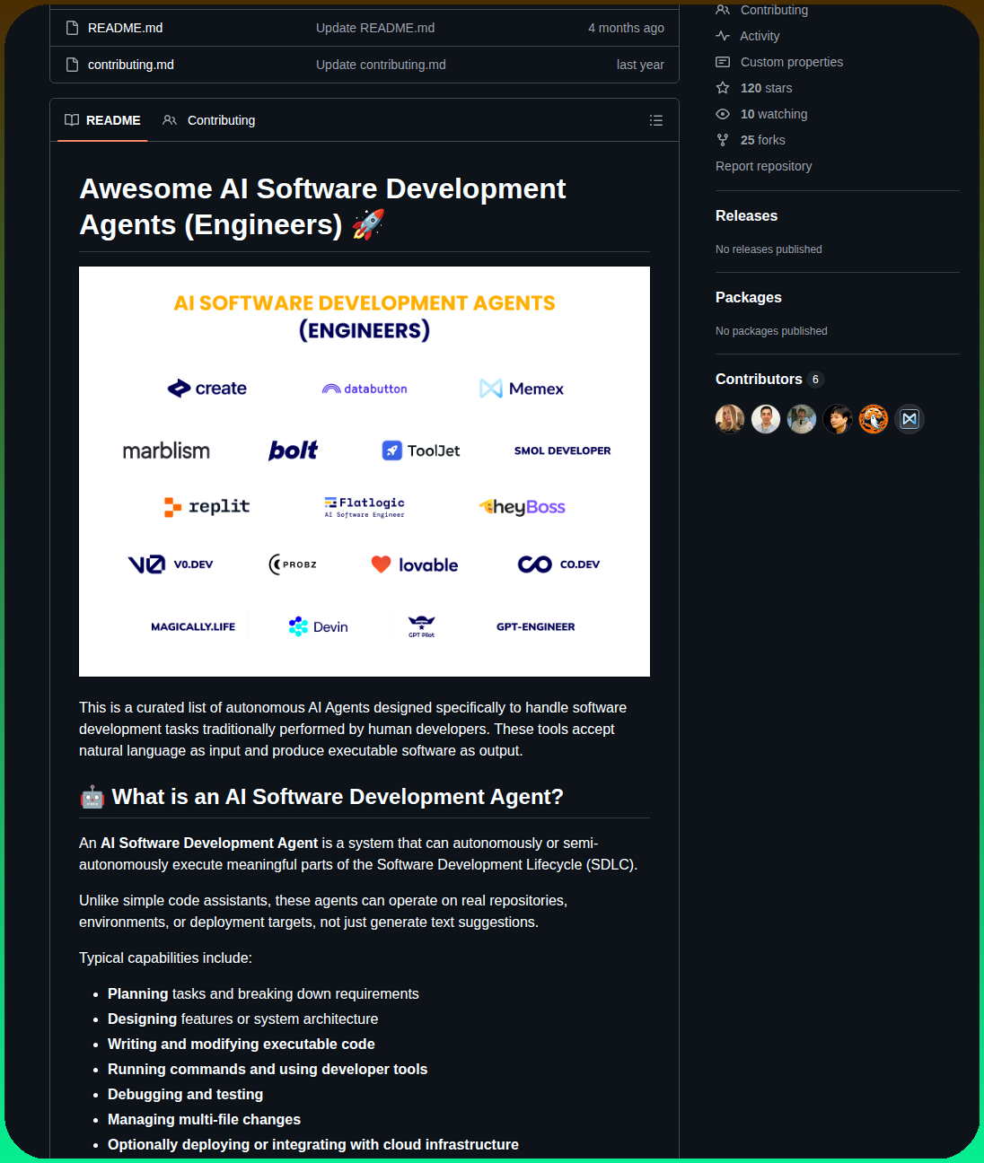Viewport: 984px width, 1163px height.
Task: Select the README tab
Action: coord(102,120)
